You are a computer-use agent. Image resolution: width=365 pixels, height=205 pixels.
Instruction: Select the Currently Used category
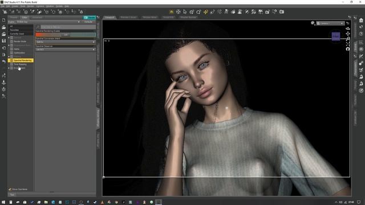click(21, 34)
